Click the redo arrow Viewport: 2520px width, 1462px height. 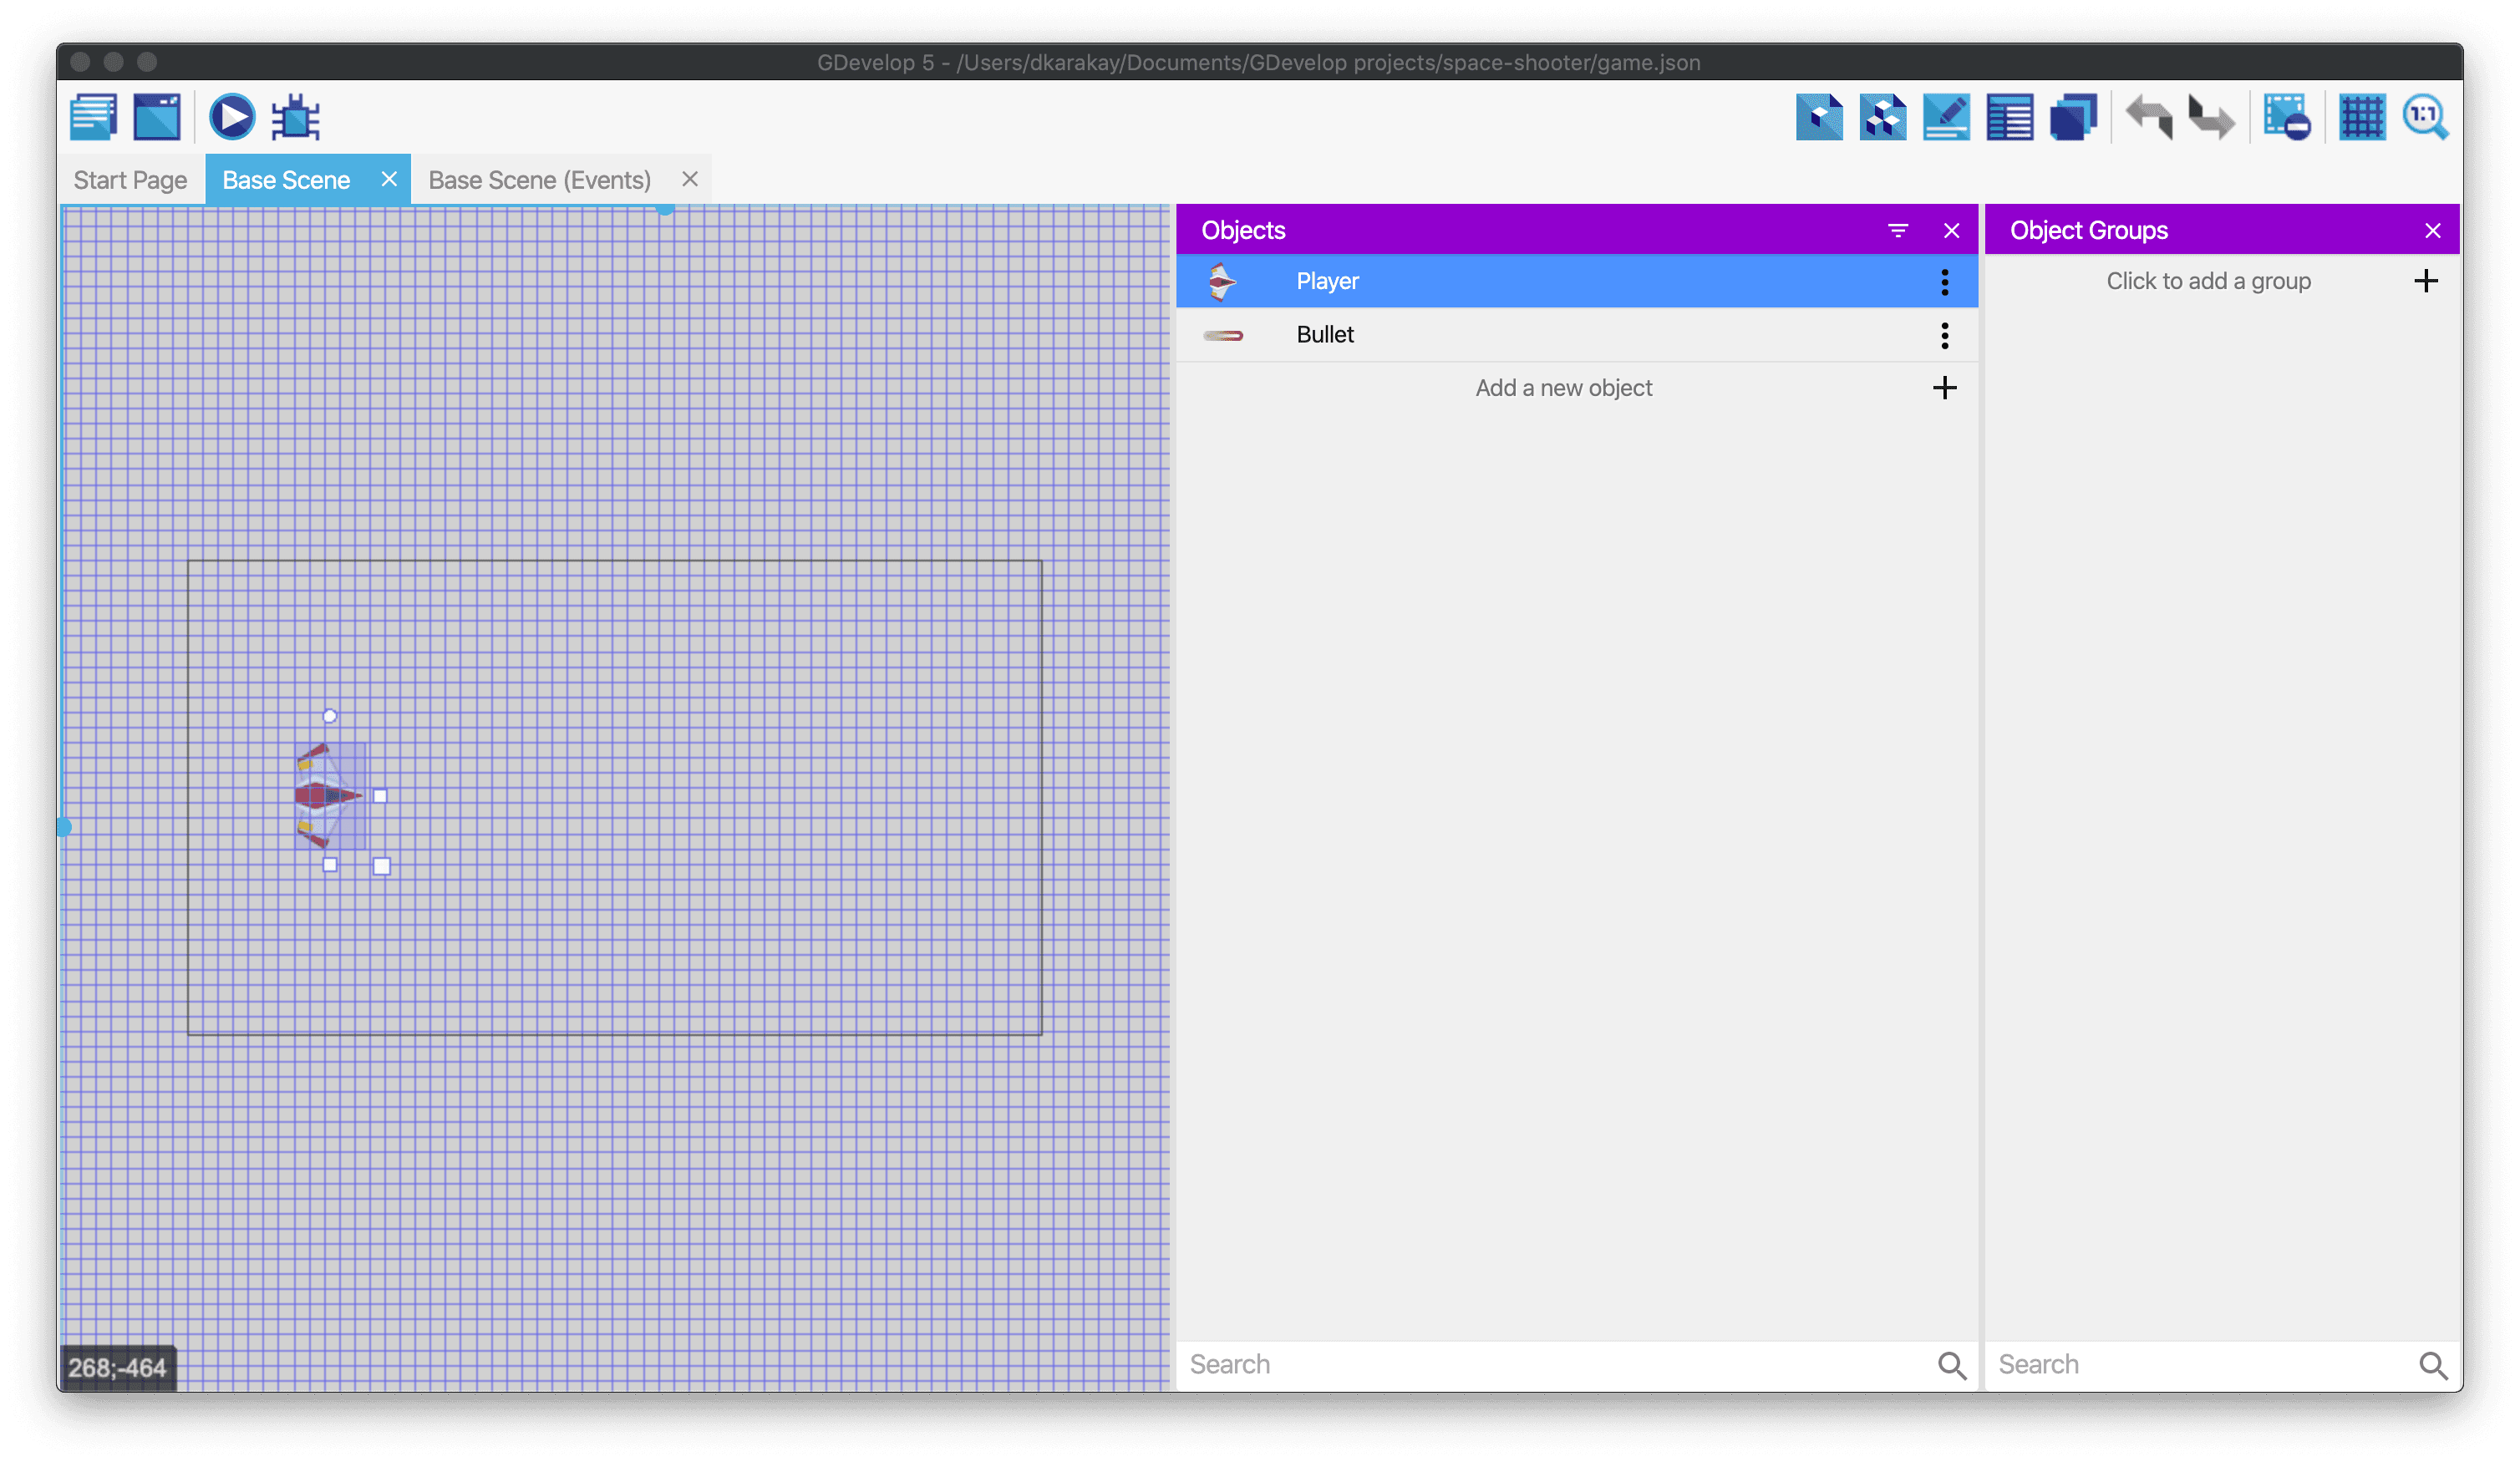coord(2211,117)
